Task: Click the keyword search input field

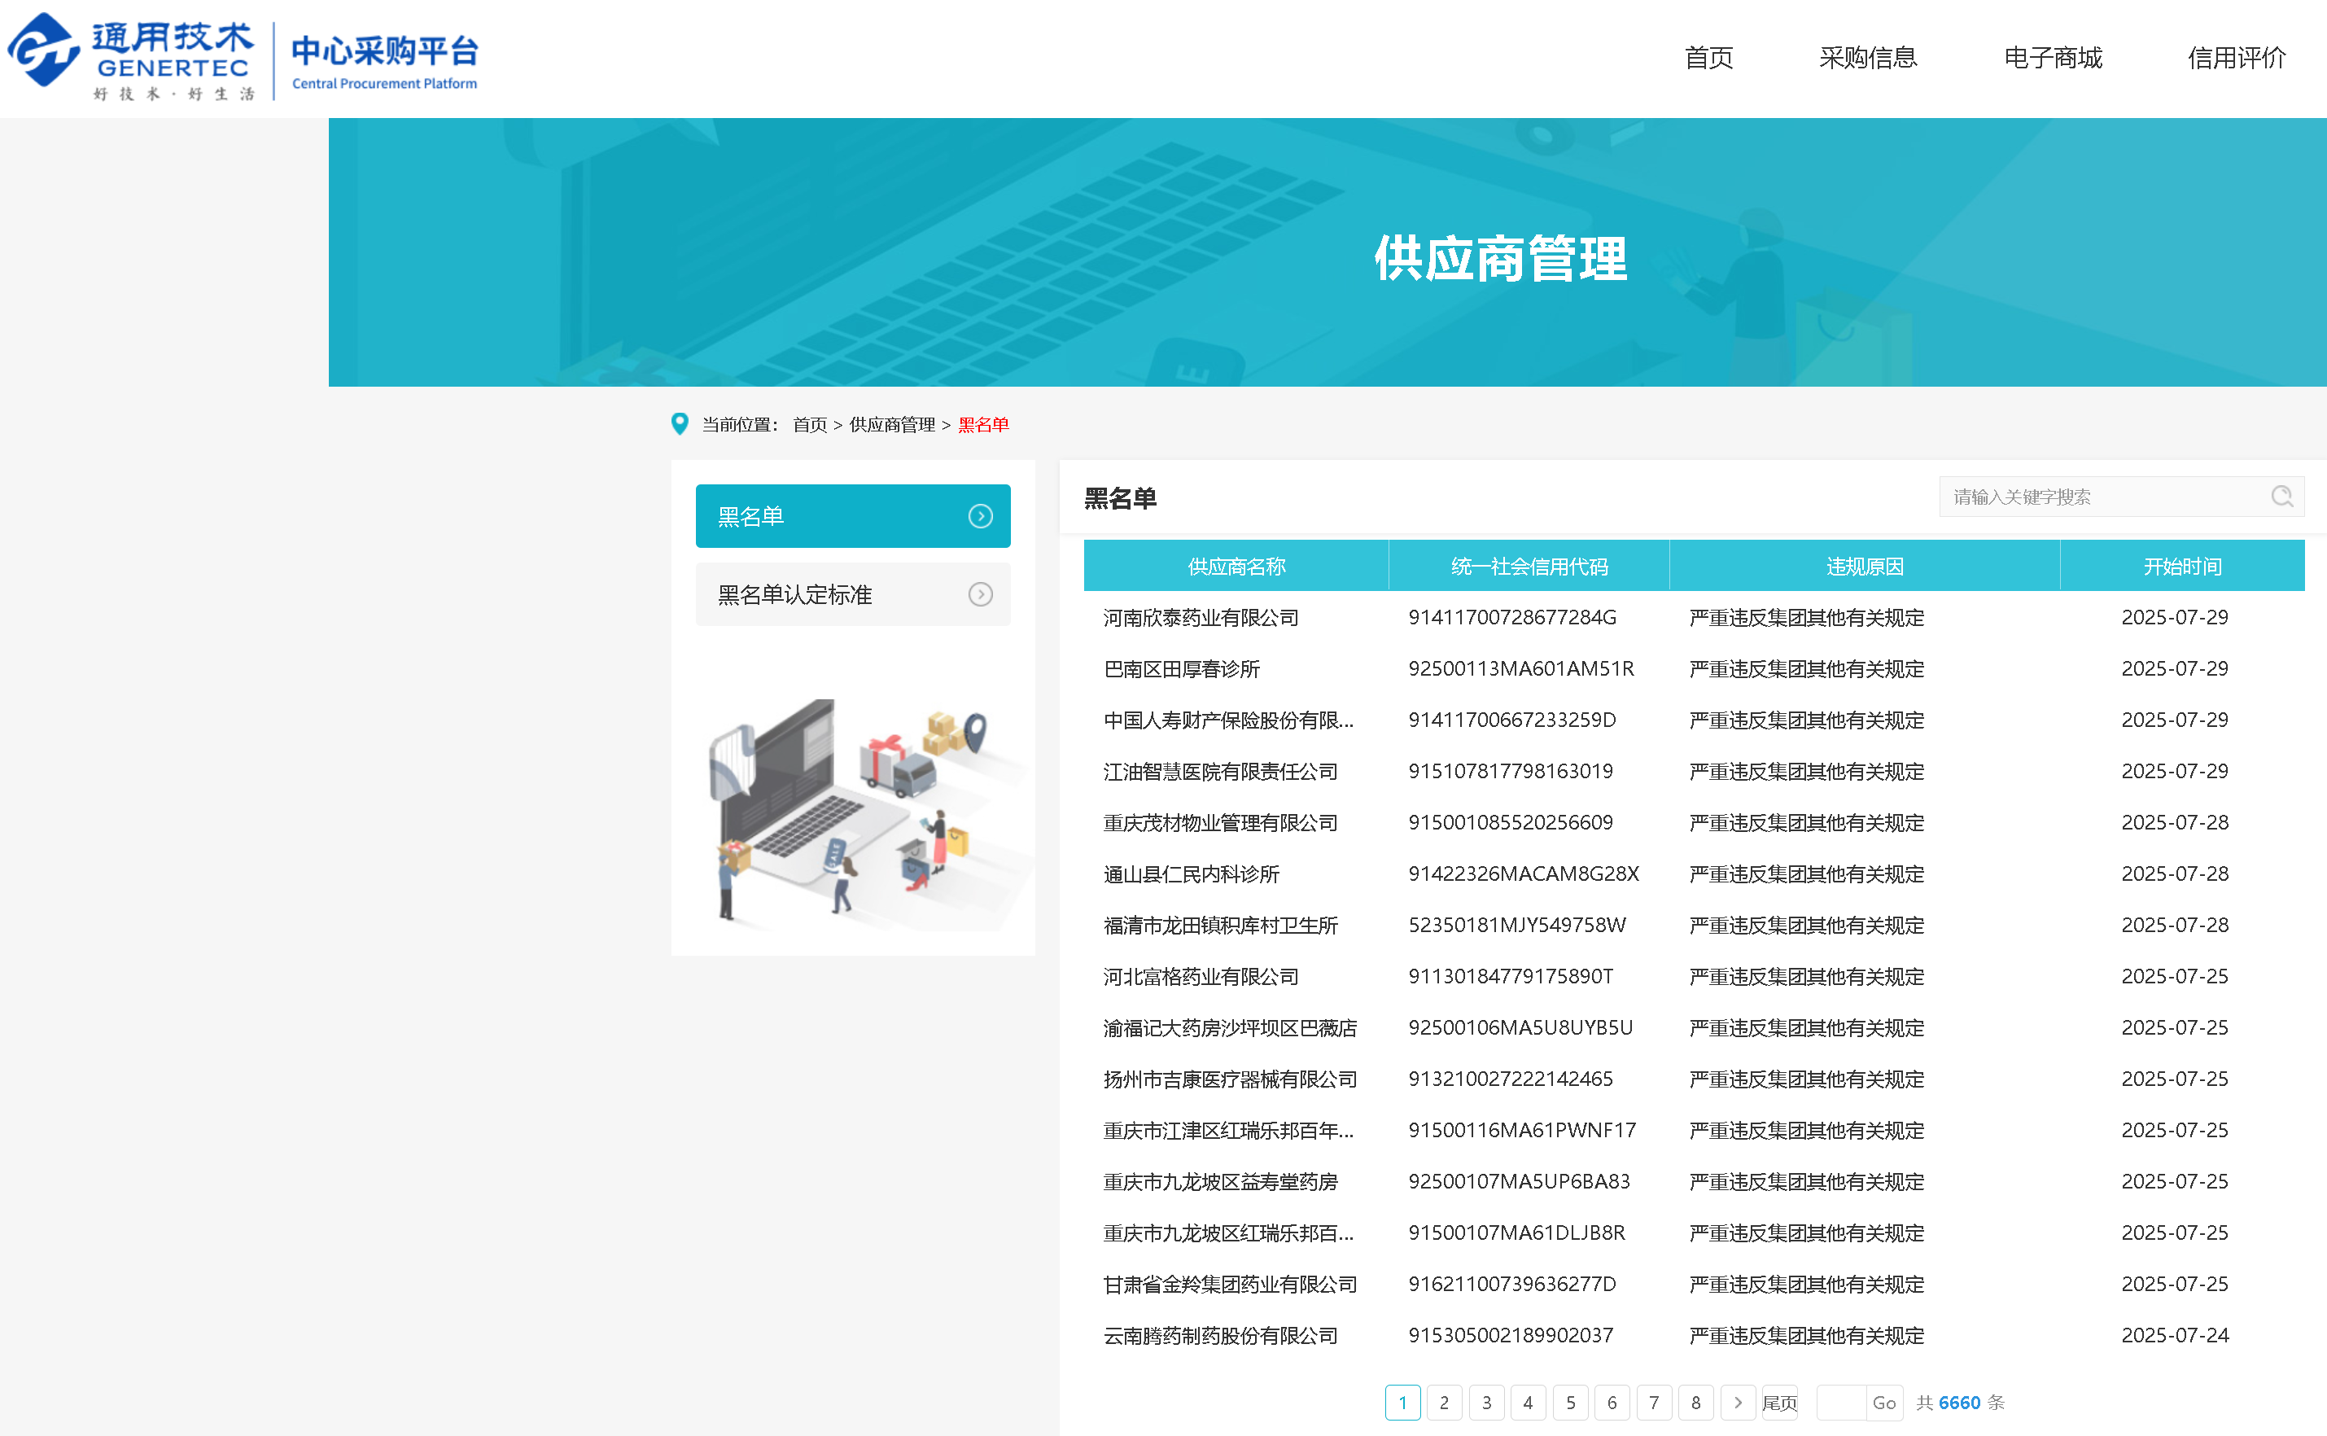Action: click(2121, 497)
